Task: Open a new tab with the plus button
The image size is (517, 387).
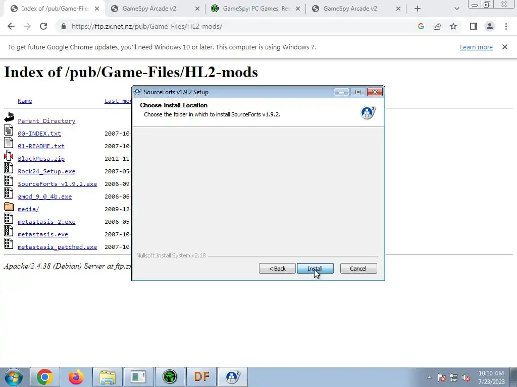Action: click(418, 9)
